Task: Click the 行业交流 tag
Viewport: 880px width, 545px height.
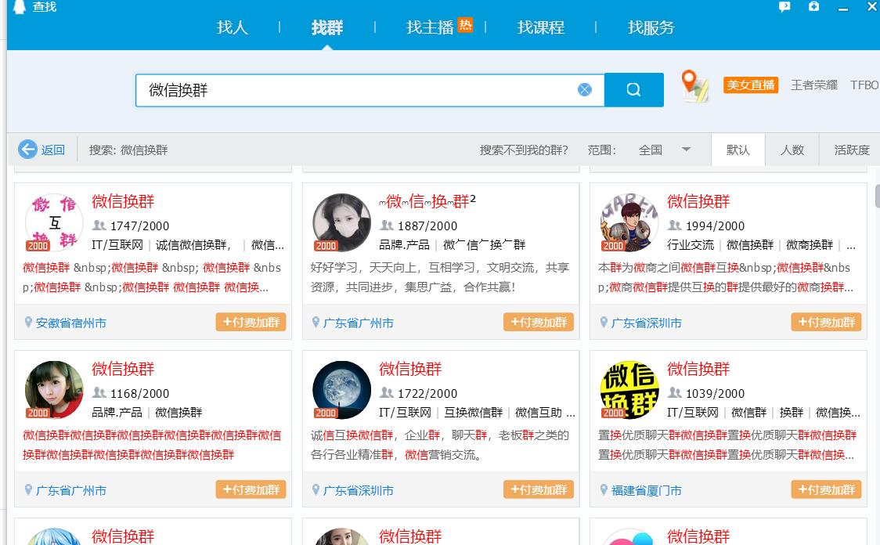Action: tap(691, 245)
